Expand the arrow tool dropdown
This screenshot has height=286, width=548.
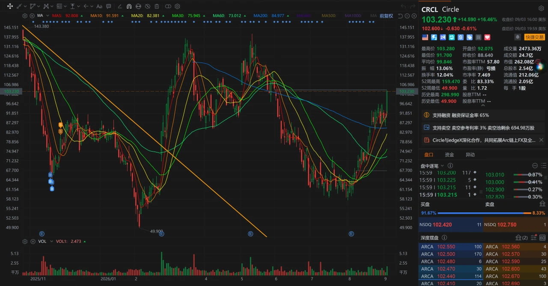pos(92,6)
